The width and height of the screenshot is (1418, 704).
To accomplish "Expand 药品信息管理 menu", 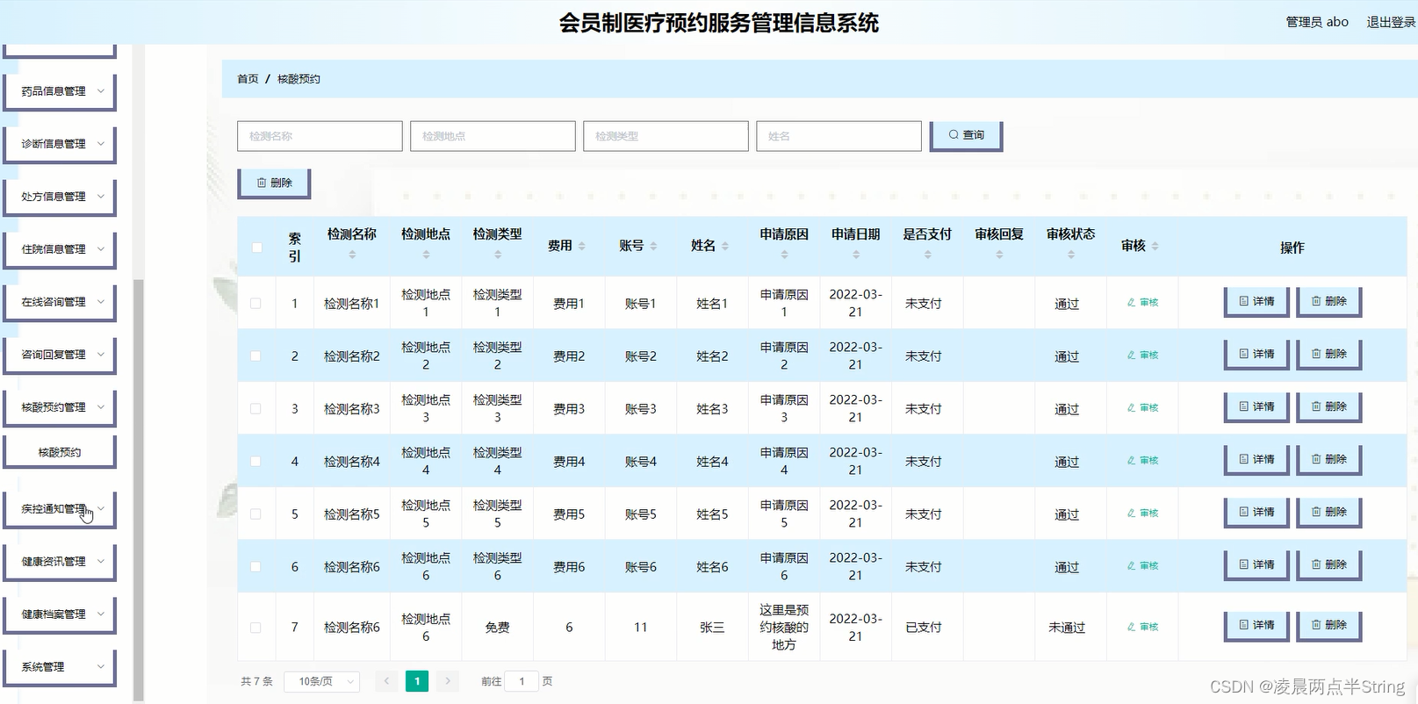I will 60,91.
